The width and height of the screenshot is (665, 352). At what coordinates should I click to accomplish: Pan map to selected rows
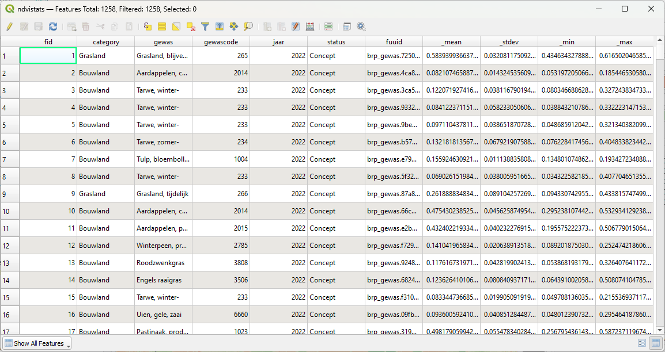[234, 26]
